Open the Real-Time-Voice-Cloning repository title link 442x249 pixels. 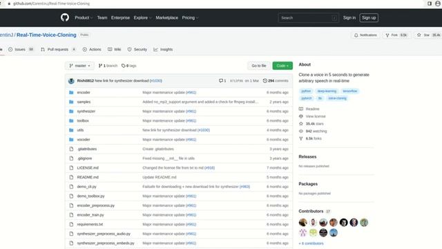[46, 35]
